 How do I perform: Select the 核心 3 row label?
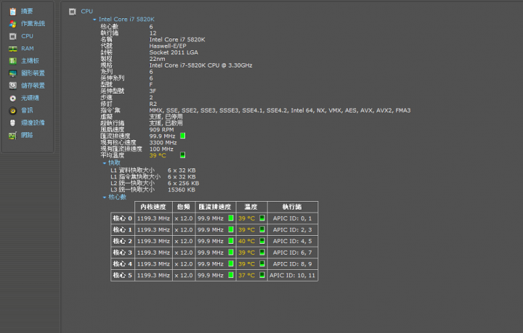(x=123, y=252)
